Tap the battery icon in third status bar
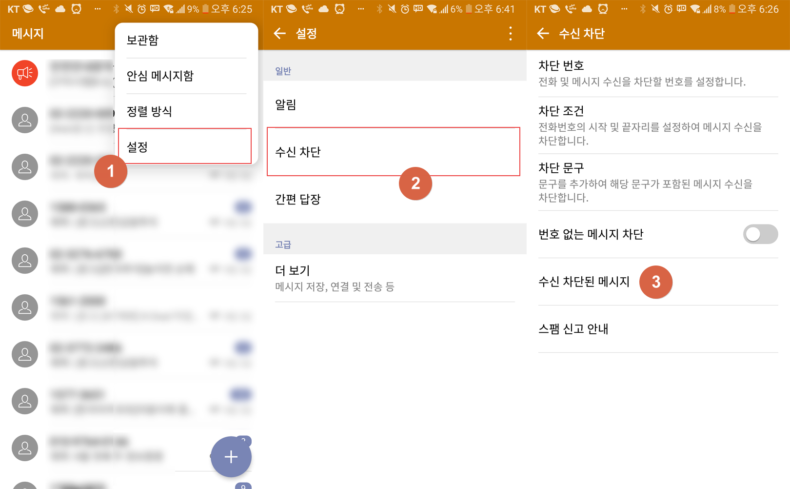Viewport: 790px width, 489px height. pos(732,9)
